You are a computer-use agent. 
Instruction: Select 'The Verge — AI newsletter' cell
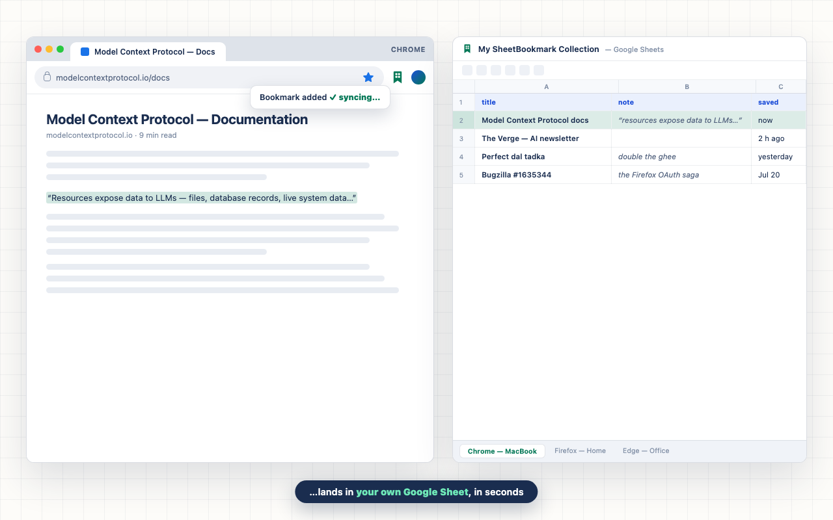pyautogui.click(x=543, y=138)
